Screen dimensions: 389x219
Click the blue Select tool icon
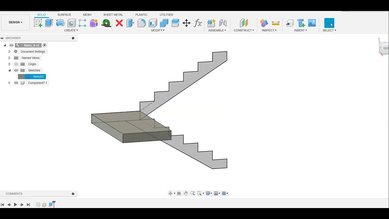329,23
